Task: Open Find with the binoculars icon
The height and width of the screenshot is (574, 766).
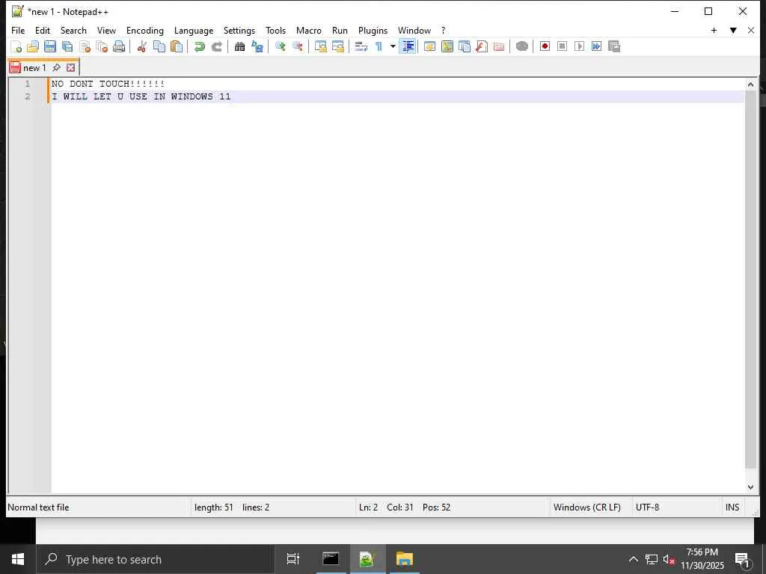Action: point(239,46)
